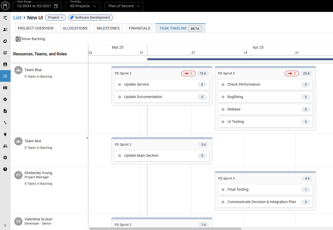333x230 pixels.
Task: Open the help question mark icon
Action: tap(5, 169)
